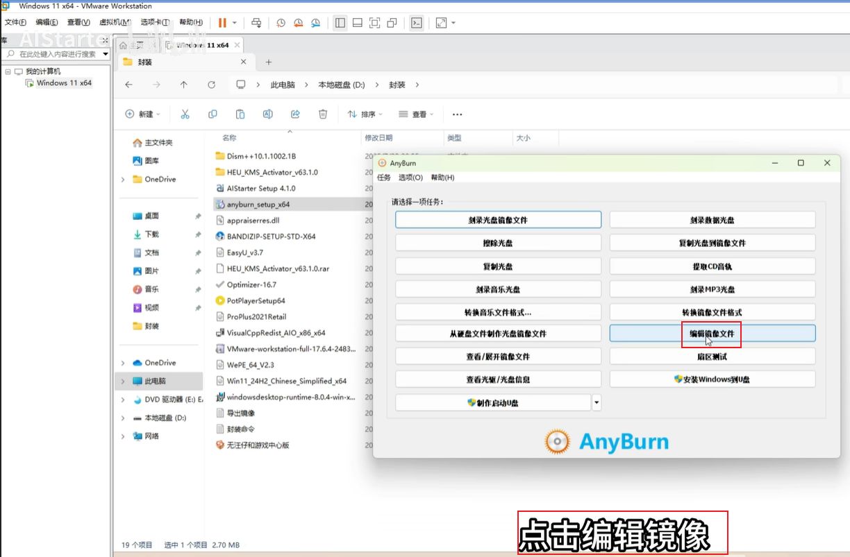Open the 选项(O) menu in AnyBurn
The width and height of the screenshot is (850, 557).
click(410, 178)
